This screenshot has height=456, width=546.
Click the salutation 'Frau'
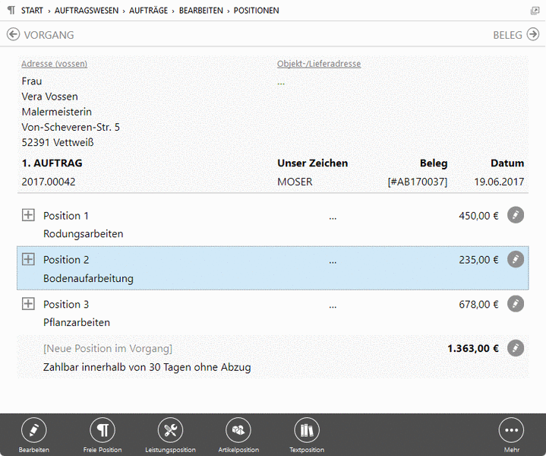[32, 81]
